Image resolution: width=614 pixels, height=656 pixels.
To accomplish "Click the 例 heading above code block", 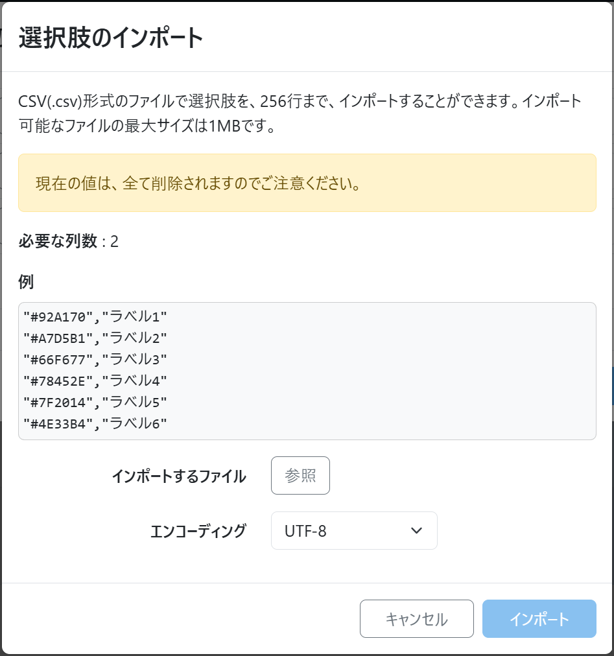I will tap(26, 282).
